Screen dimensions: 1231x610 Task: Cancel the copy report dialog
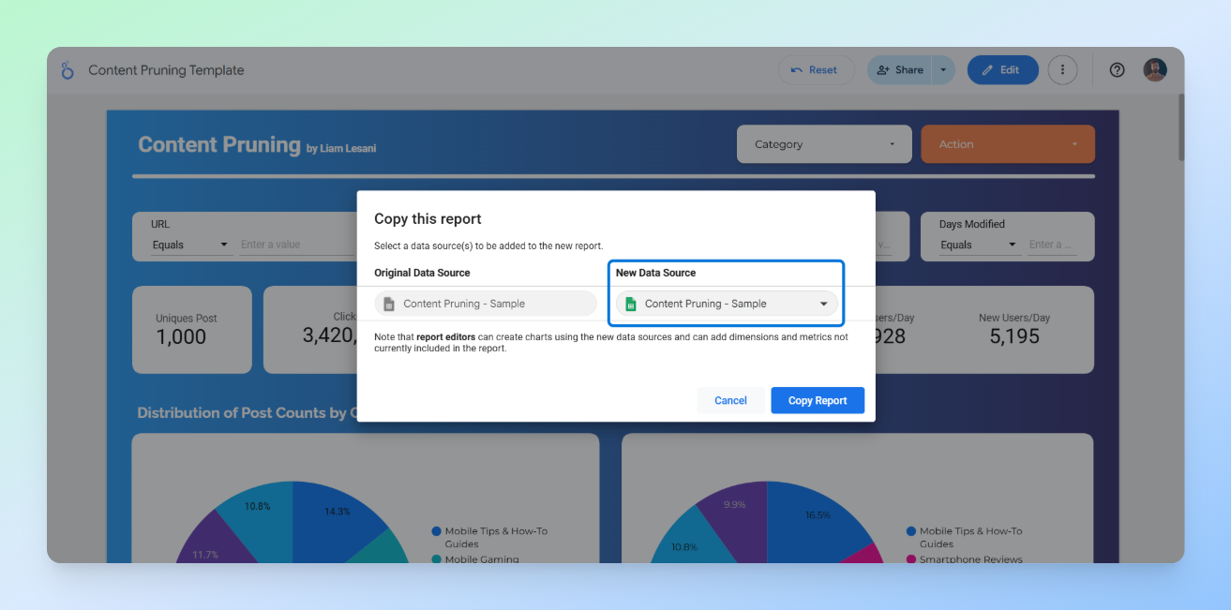coord(730,400)
